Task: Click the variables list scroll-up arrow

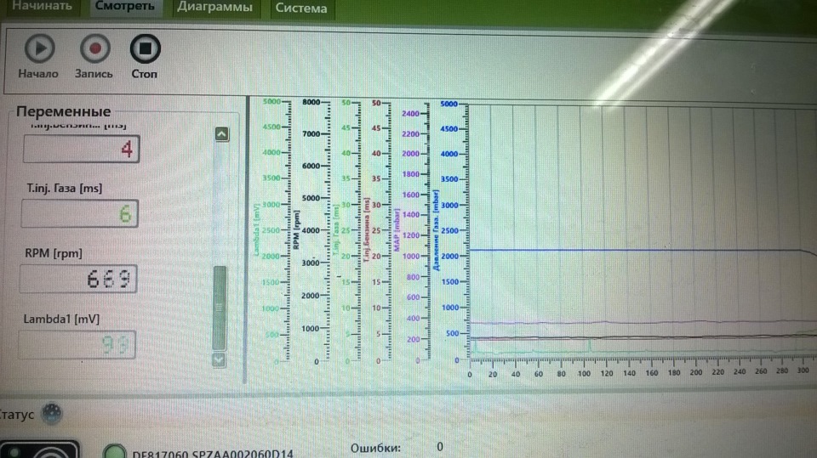Action: pyautogui.click(x=221, y=134)
